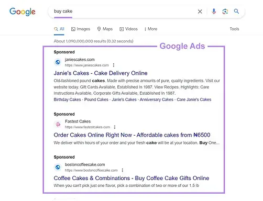The height and width of the screenshot is (201, 263).
Task: Click https://www.janiescakes.com URL text
Action: point(87,65)
